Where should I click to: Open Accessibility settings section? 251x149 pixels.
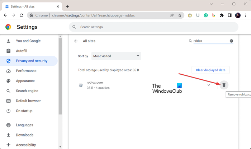pos(26,145)
